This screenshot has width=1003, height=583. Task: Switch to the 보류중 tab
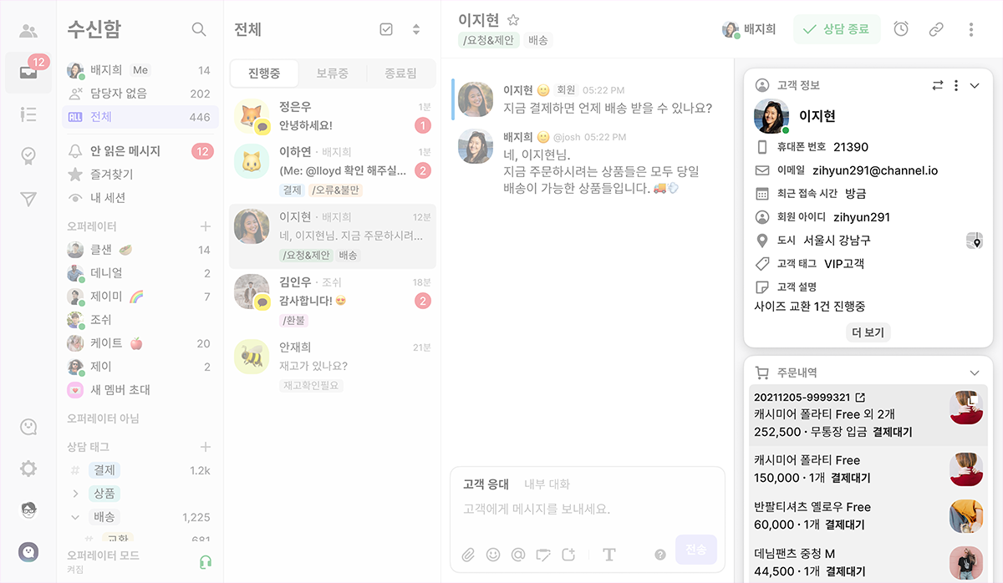coord(332,74)
